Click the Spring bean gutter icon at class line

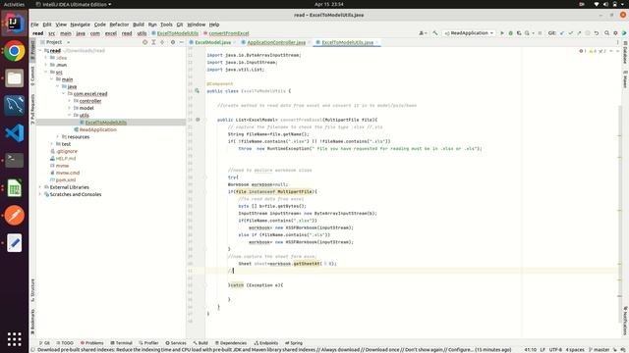pyautogui.click(x=197, y=91)
